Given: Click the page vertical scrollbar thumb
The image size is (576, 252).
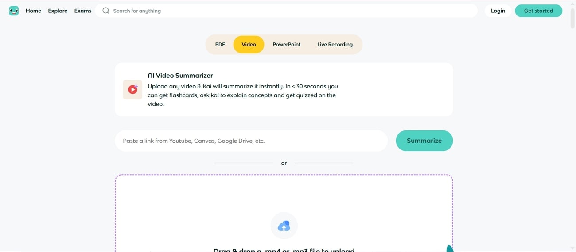Looking at the screenshot, I should 572,18.
